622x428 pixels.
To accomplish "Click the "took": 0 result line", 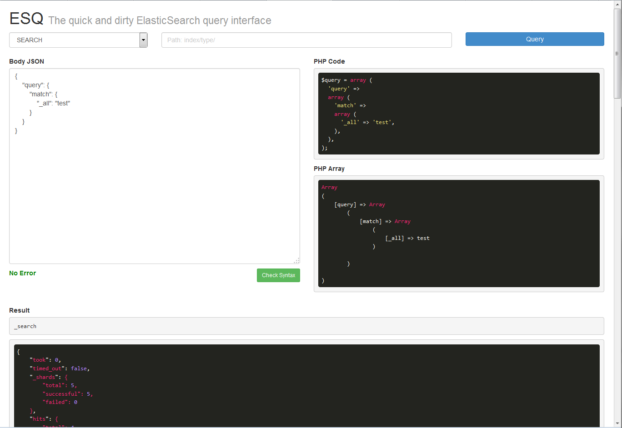I will click(x=45, y=360).
